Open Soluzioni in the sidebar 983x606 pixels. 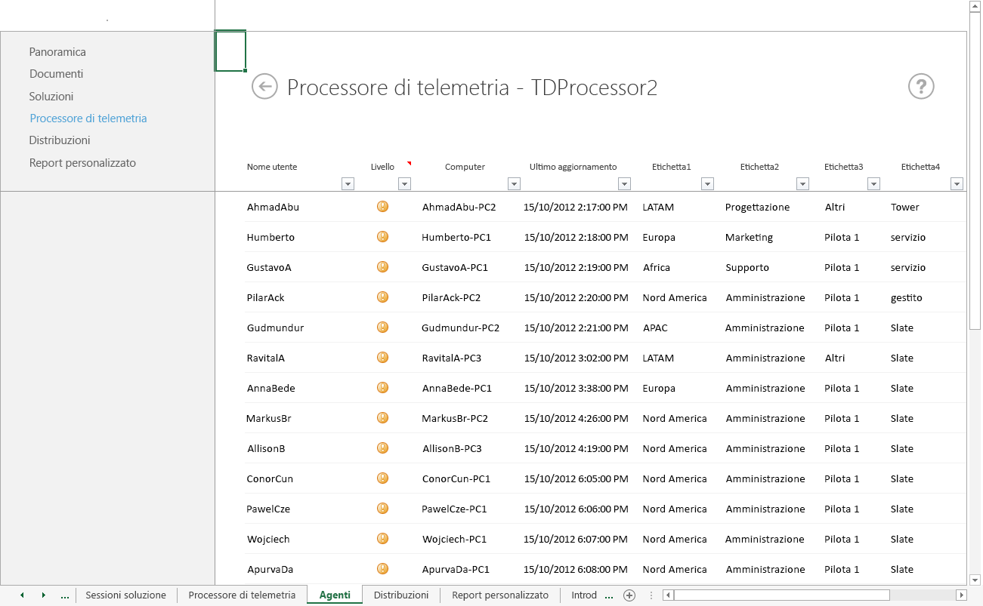pos(51,97)
